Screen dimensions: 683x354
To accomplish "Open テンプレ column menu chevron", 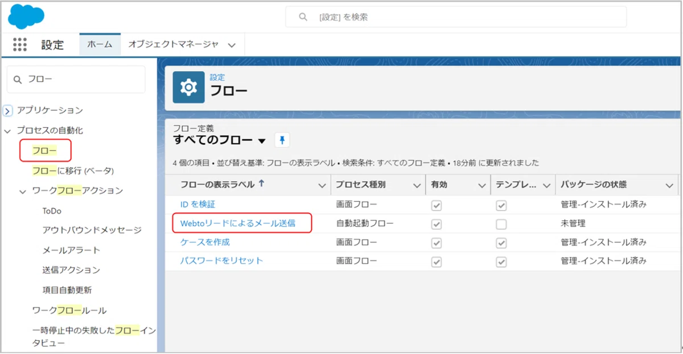I will [546, 185].
